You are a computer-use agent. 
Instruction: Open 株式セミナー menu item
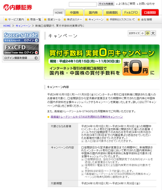73,19
